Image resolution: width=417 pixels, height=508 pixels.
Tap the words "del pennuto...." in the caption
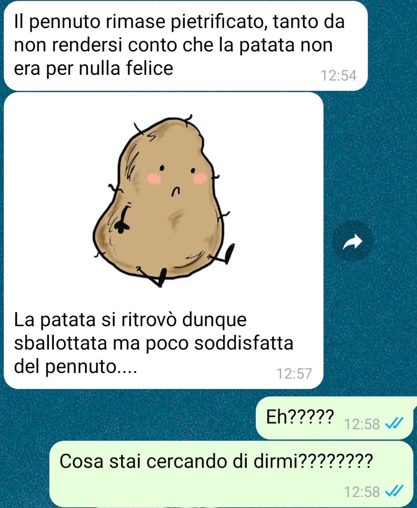coord(75,366)
